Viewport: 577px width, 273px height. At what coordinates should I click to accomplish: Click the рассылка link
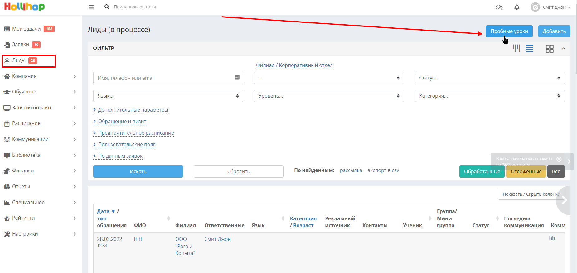coord(351,170)
